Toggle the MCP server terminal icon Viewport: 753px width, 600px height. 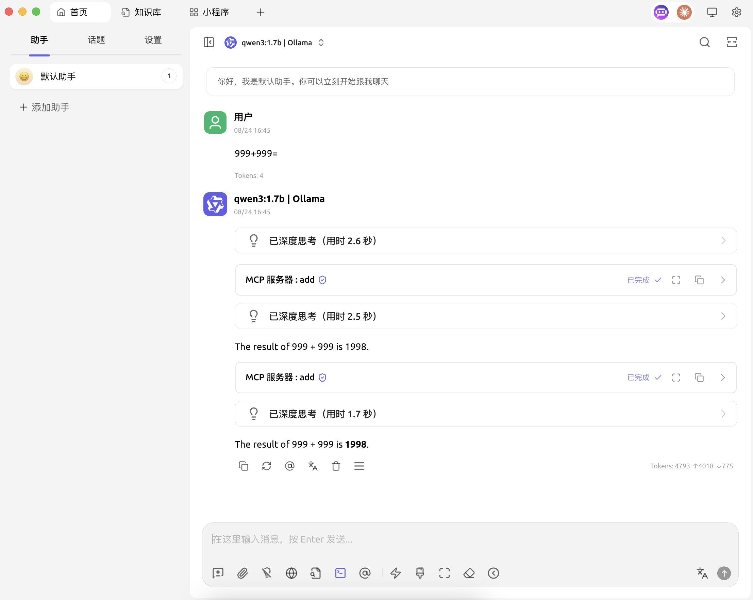(x=340, y=573)
